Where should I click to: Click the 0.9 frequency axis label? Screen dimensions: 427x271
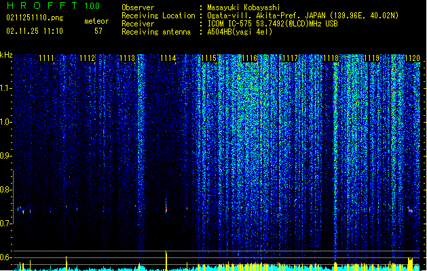coord(6,156)
